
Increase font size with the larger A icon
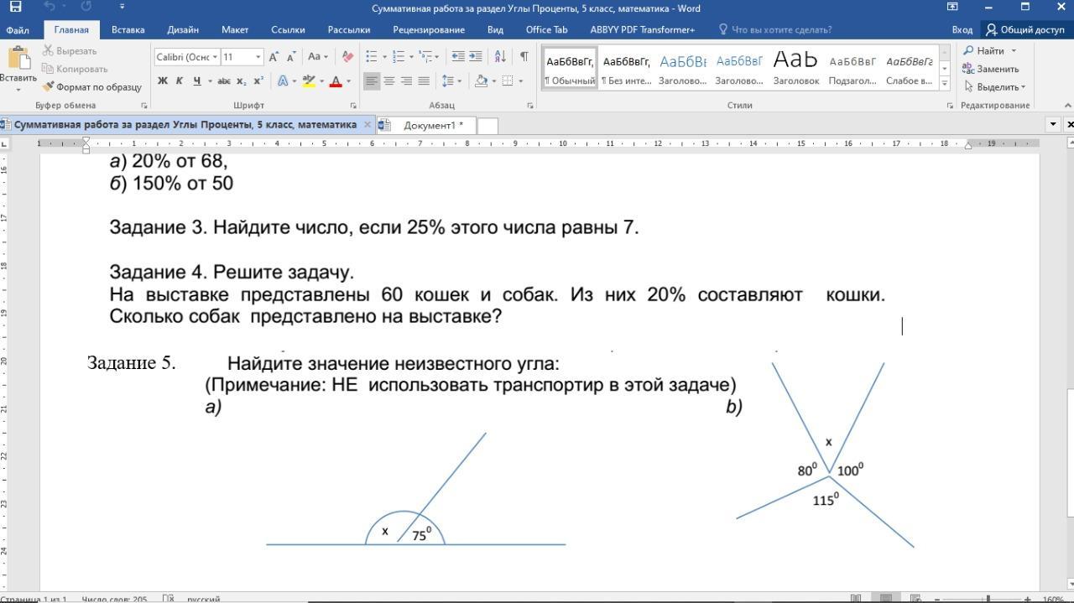(x=274, y=57)
